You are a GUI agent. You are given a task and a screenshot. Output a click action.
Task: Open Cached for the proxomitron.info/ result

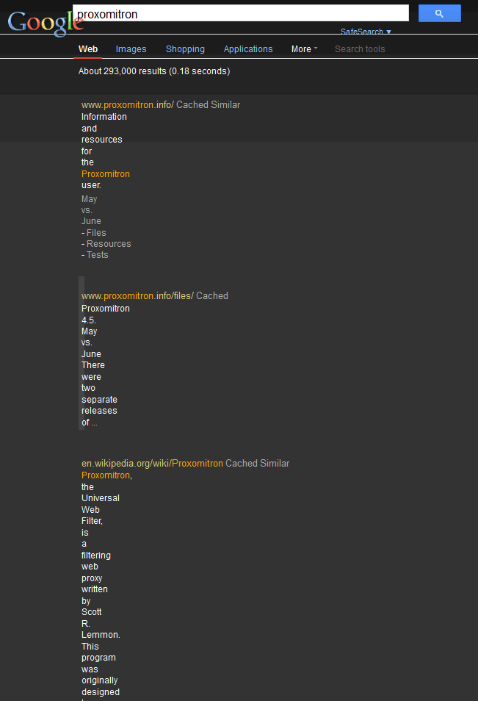coord(192,105)
